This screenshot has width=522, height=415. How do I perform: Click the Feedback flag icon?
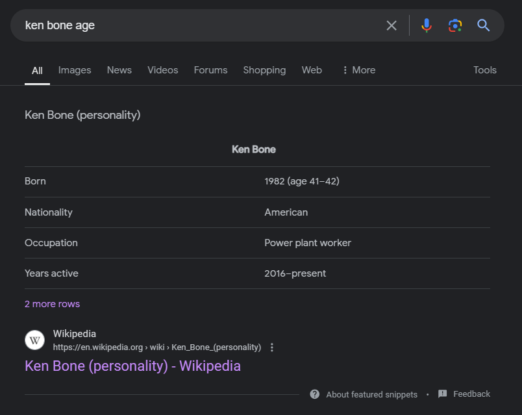tap(442, 394)
